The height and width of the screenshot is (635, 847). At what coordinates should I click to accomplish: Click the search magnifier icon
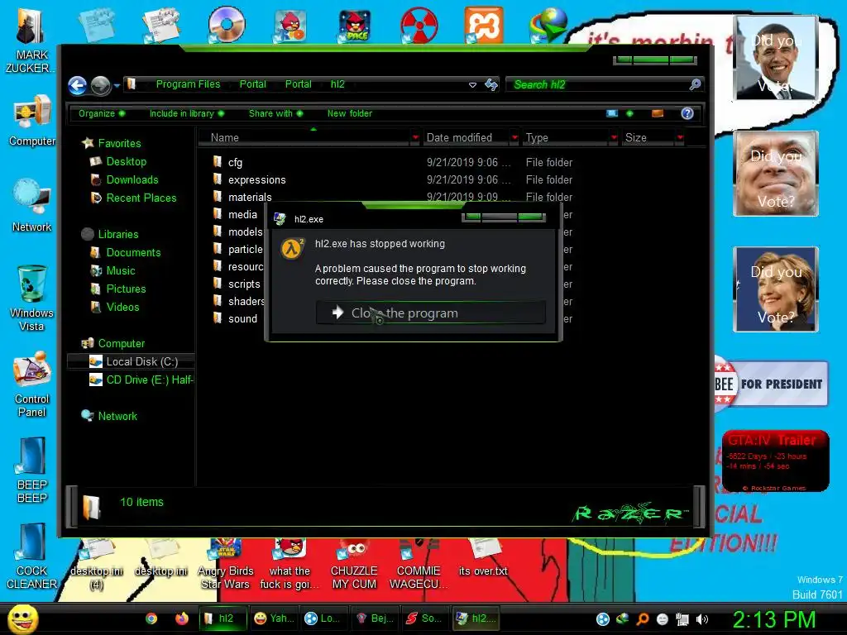point(695,84)
